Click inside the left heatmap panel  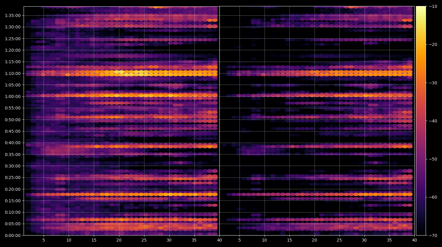coord(121,121)
